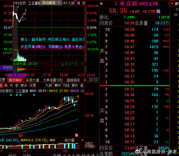Screen dimensions: 179x156
Task: Click the 竞 button in intraday header
Action: pos(79,3)
